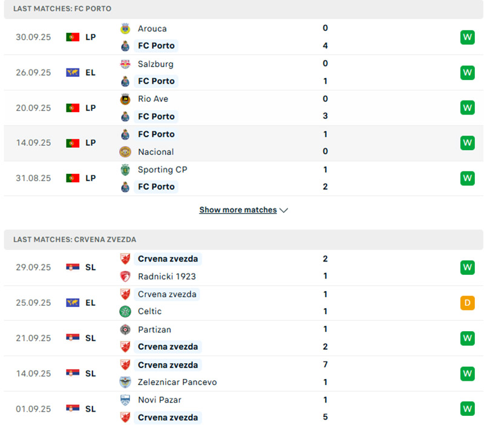Click the W badge for Arouca match
484x425 pixels.
pyautogui.click(x=467, y=37)
